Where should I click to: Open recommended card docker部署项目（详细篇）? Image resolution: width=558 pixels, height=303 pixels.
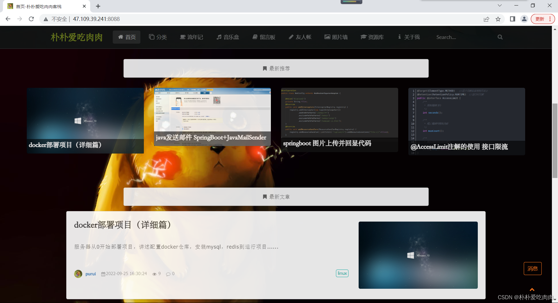pyautogui.click(x=85, y=120)
